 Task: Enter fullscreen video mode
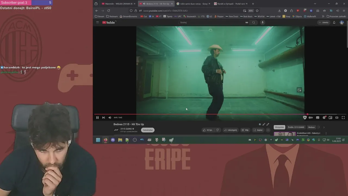[x=343, y=118]
